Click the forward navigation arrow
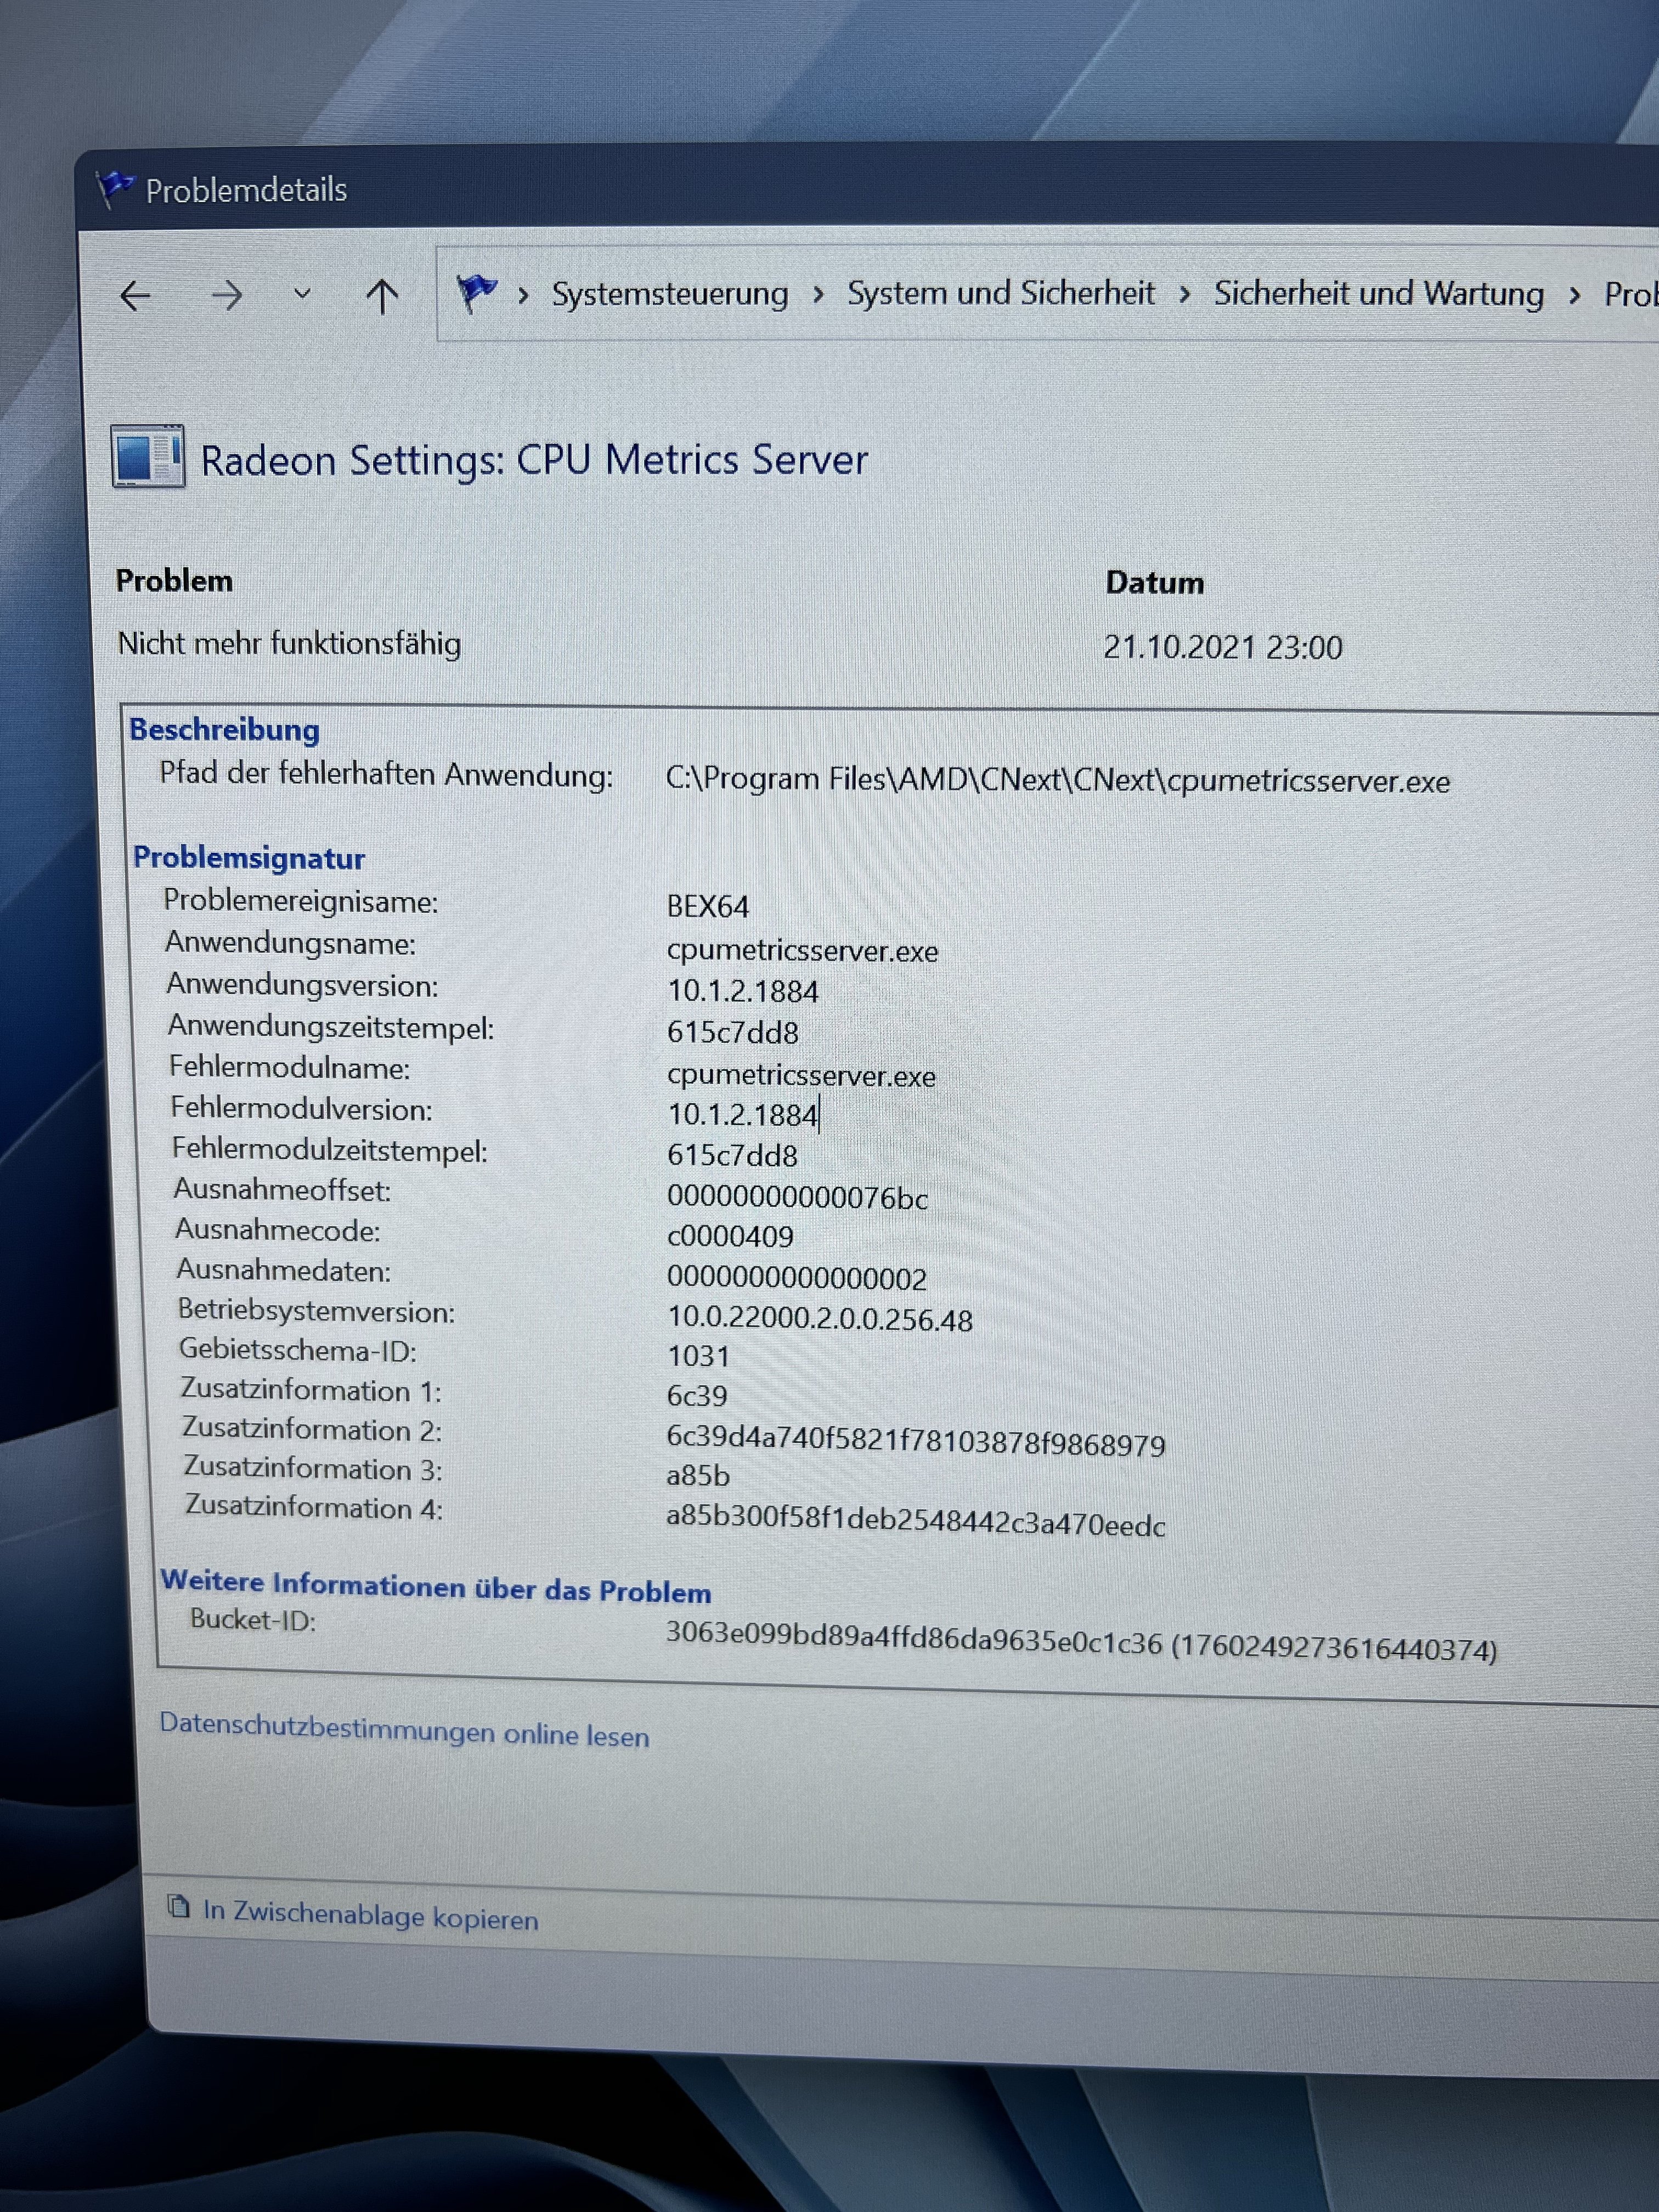The image size is (1659, 2212). coord(227,296)
